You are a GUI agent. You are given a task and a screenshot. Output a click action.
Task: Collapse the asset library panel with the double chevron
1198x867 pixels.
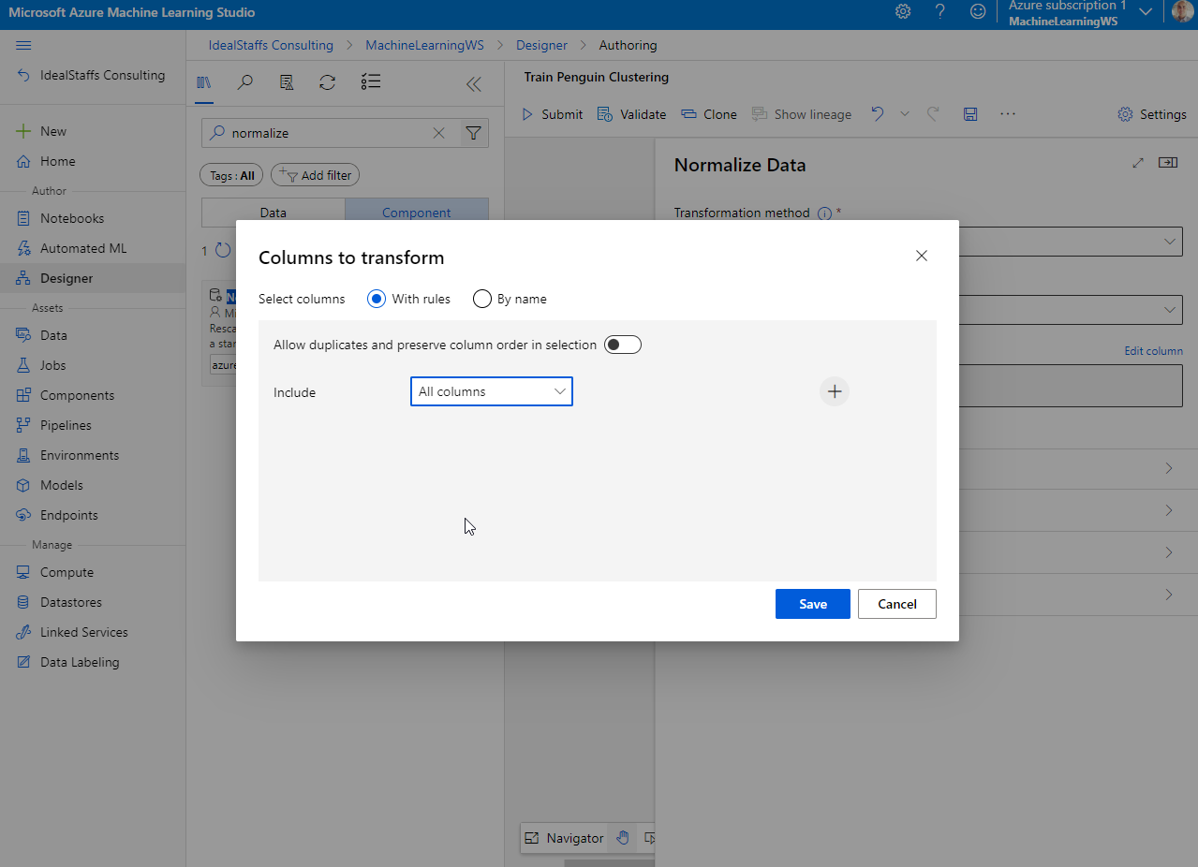coord(474,84)
